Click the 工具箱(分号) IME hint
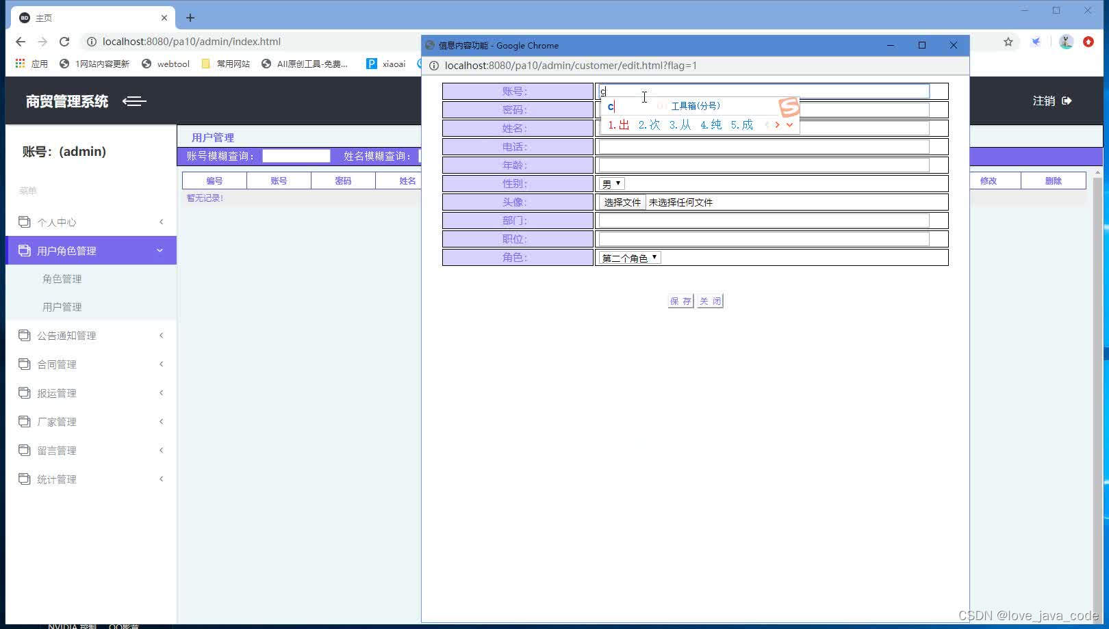This screenshot has height=629, width=1109. 696,106
